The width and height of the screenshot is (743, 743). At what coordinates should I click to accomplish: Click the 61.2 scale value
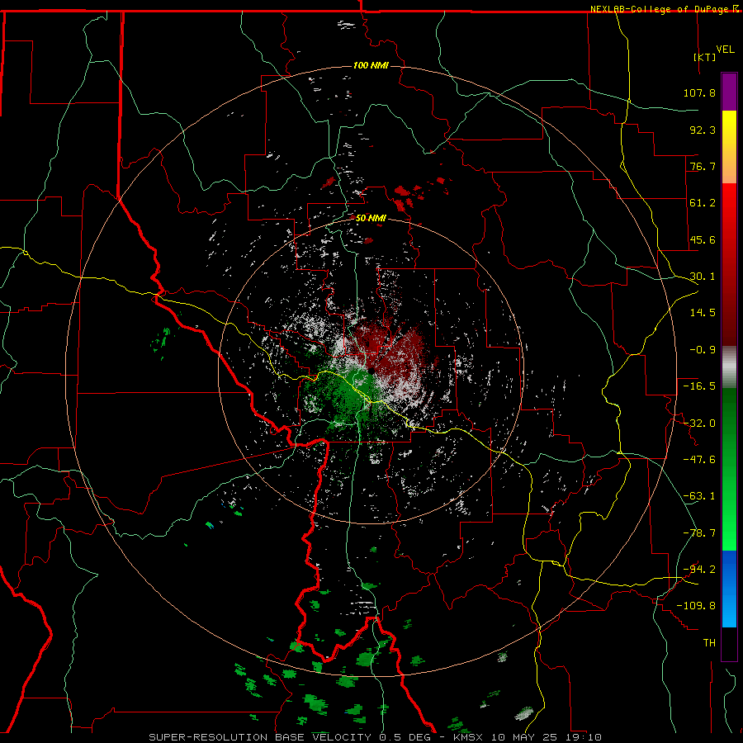point(703,203)
